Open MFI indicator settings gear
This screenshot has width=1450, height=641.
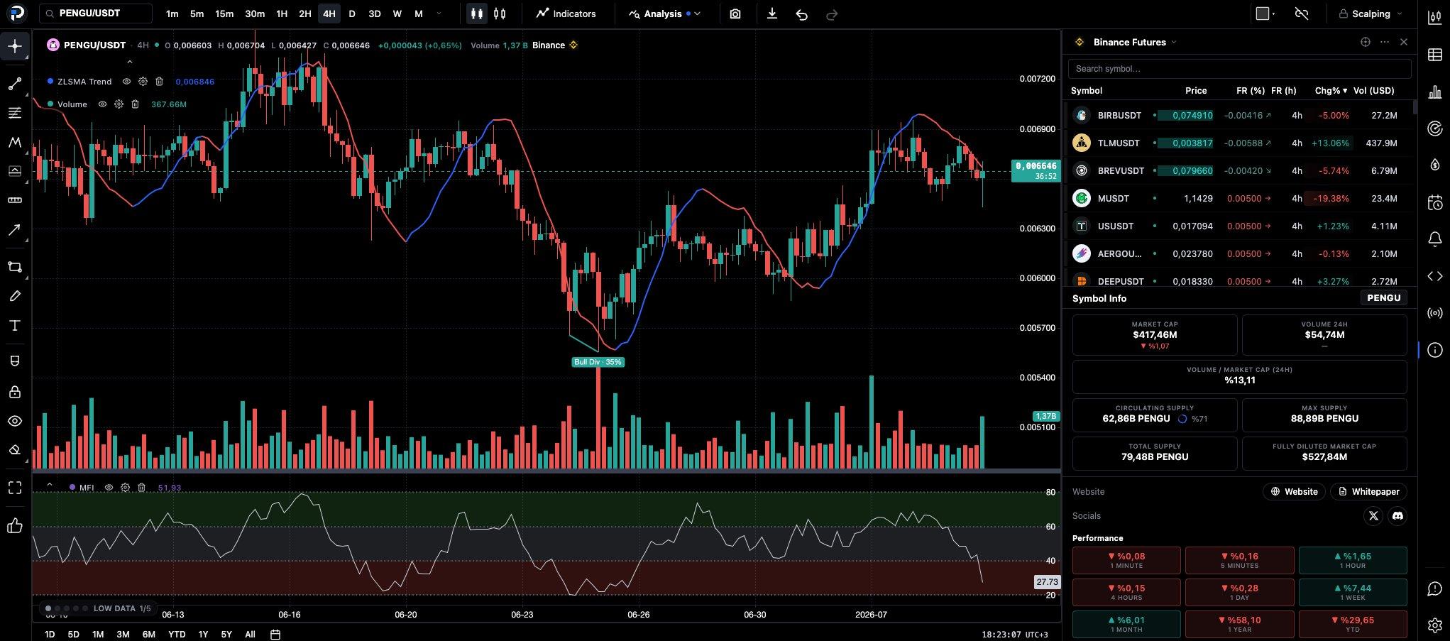point(126,488)
